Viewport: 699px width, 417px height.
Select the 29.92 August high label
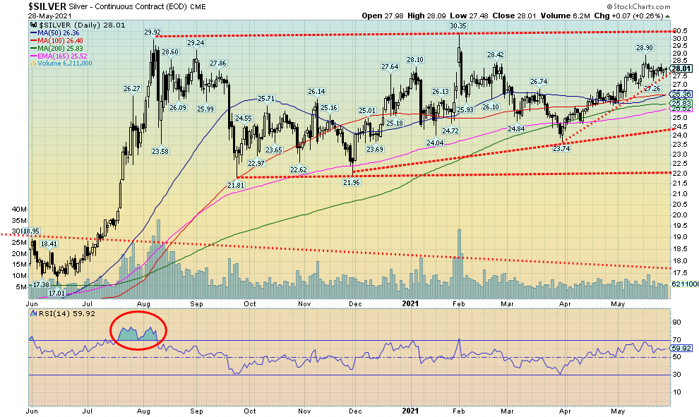click(153, 32)
